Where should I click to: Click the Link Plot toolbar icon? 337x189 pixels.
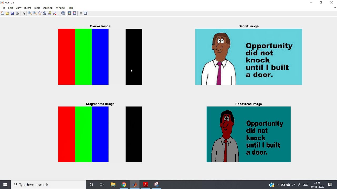pos(63,13)
